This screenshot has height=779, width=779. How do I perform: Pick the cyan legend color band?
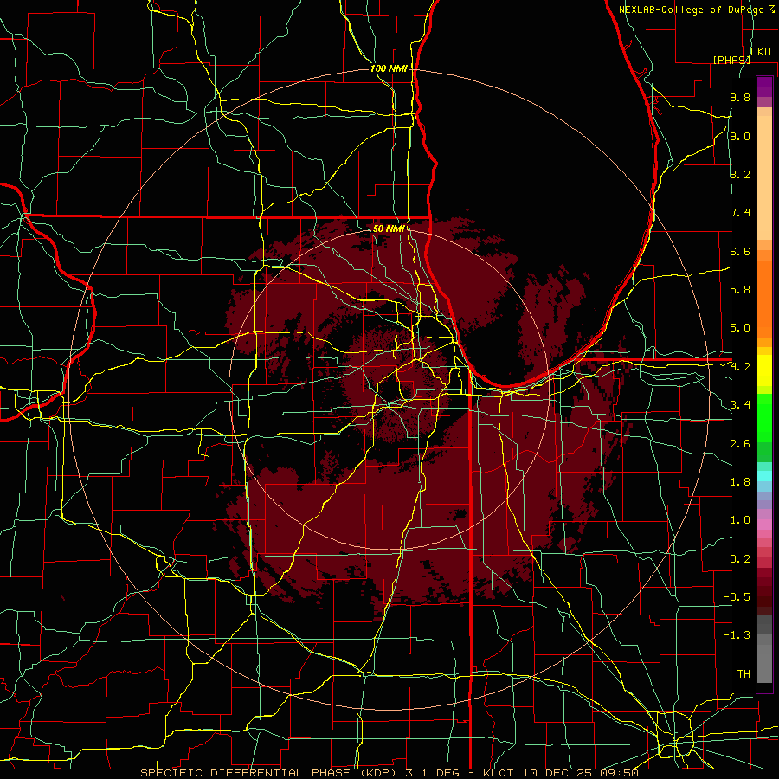pyautogui.click(x=764, y=476)
